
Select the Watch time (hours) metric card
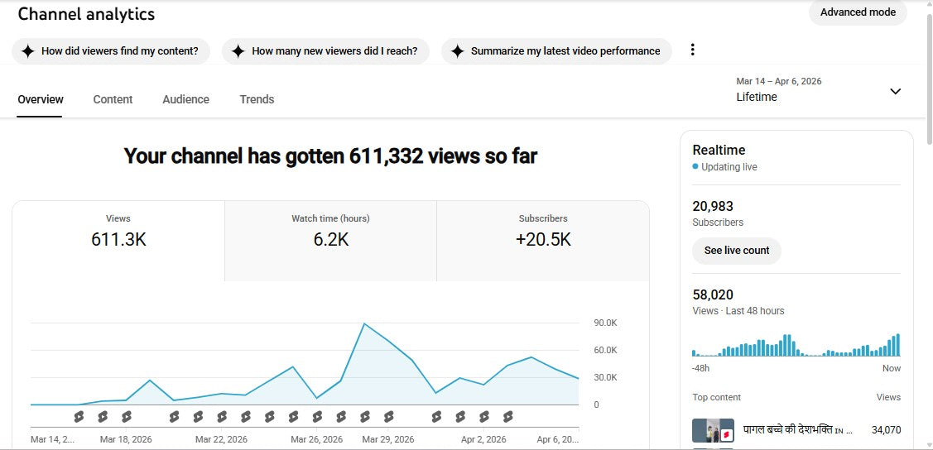point(330,241)
